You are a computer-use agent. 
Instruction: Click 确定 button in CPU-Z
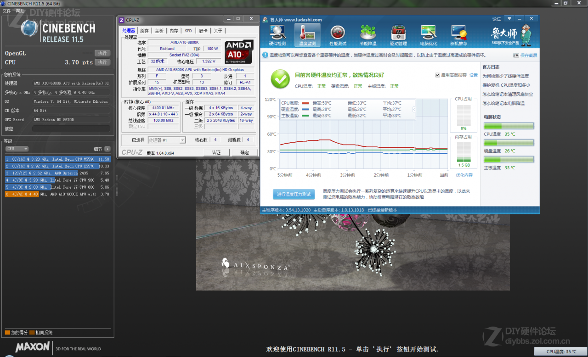tap(244, 152)
